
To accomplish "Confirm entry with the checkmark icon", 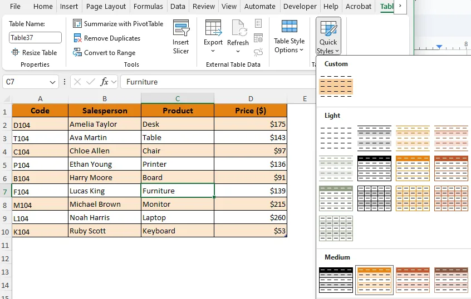I will 90,82.
